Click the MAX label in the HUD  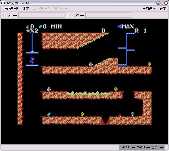[x=128, y=26]
